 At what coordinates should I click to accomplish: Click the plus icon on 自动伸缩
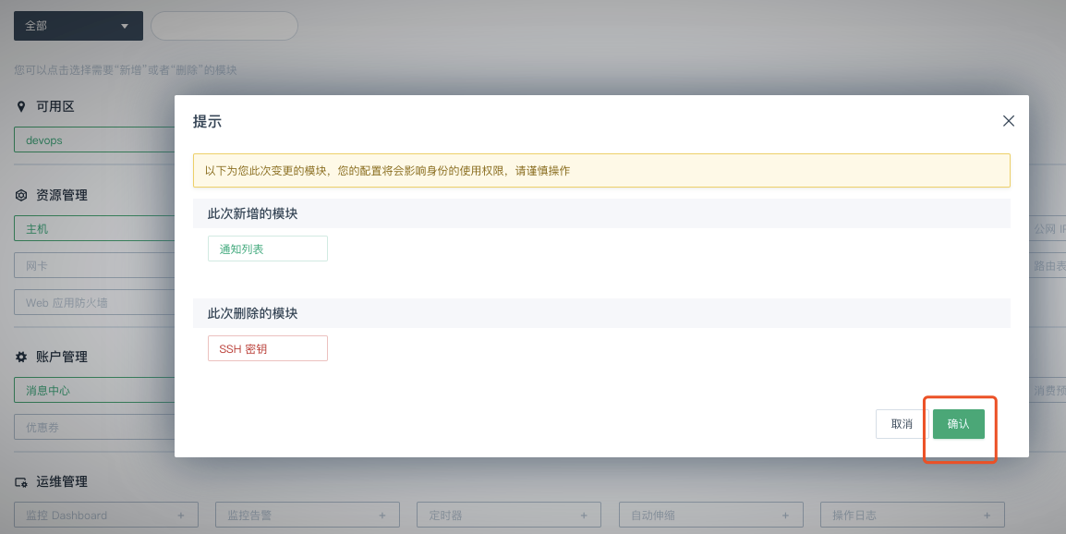pyautogui.click(x=785, y=516)
